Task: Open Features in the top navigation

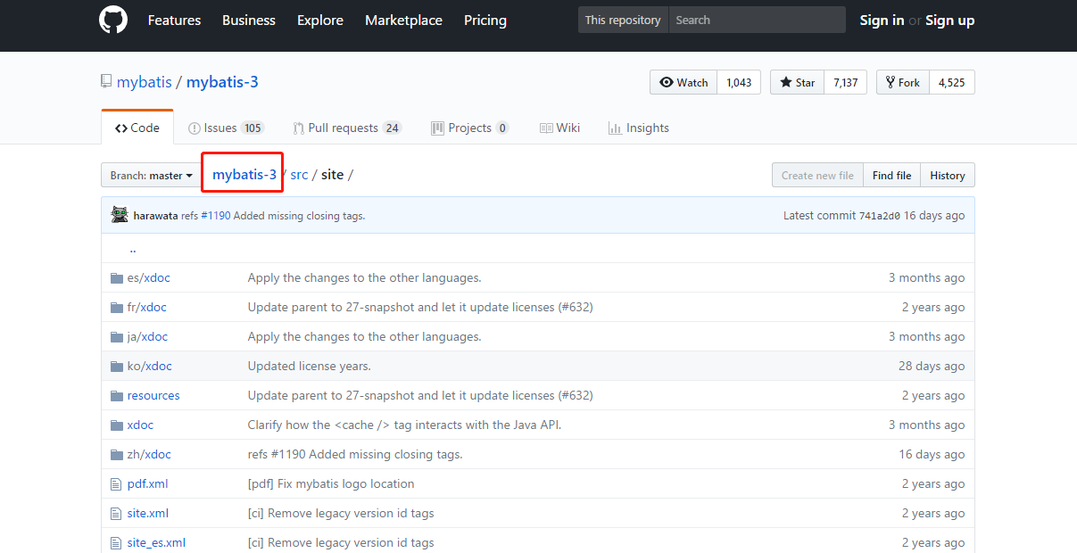Action: coord(174,20)
